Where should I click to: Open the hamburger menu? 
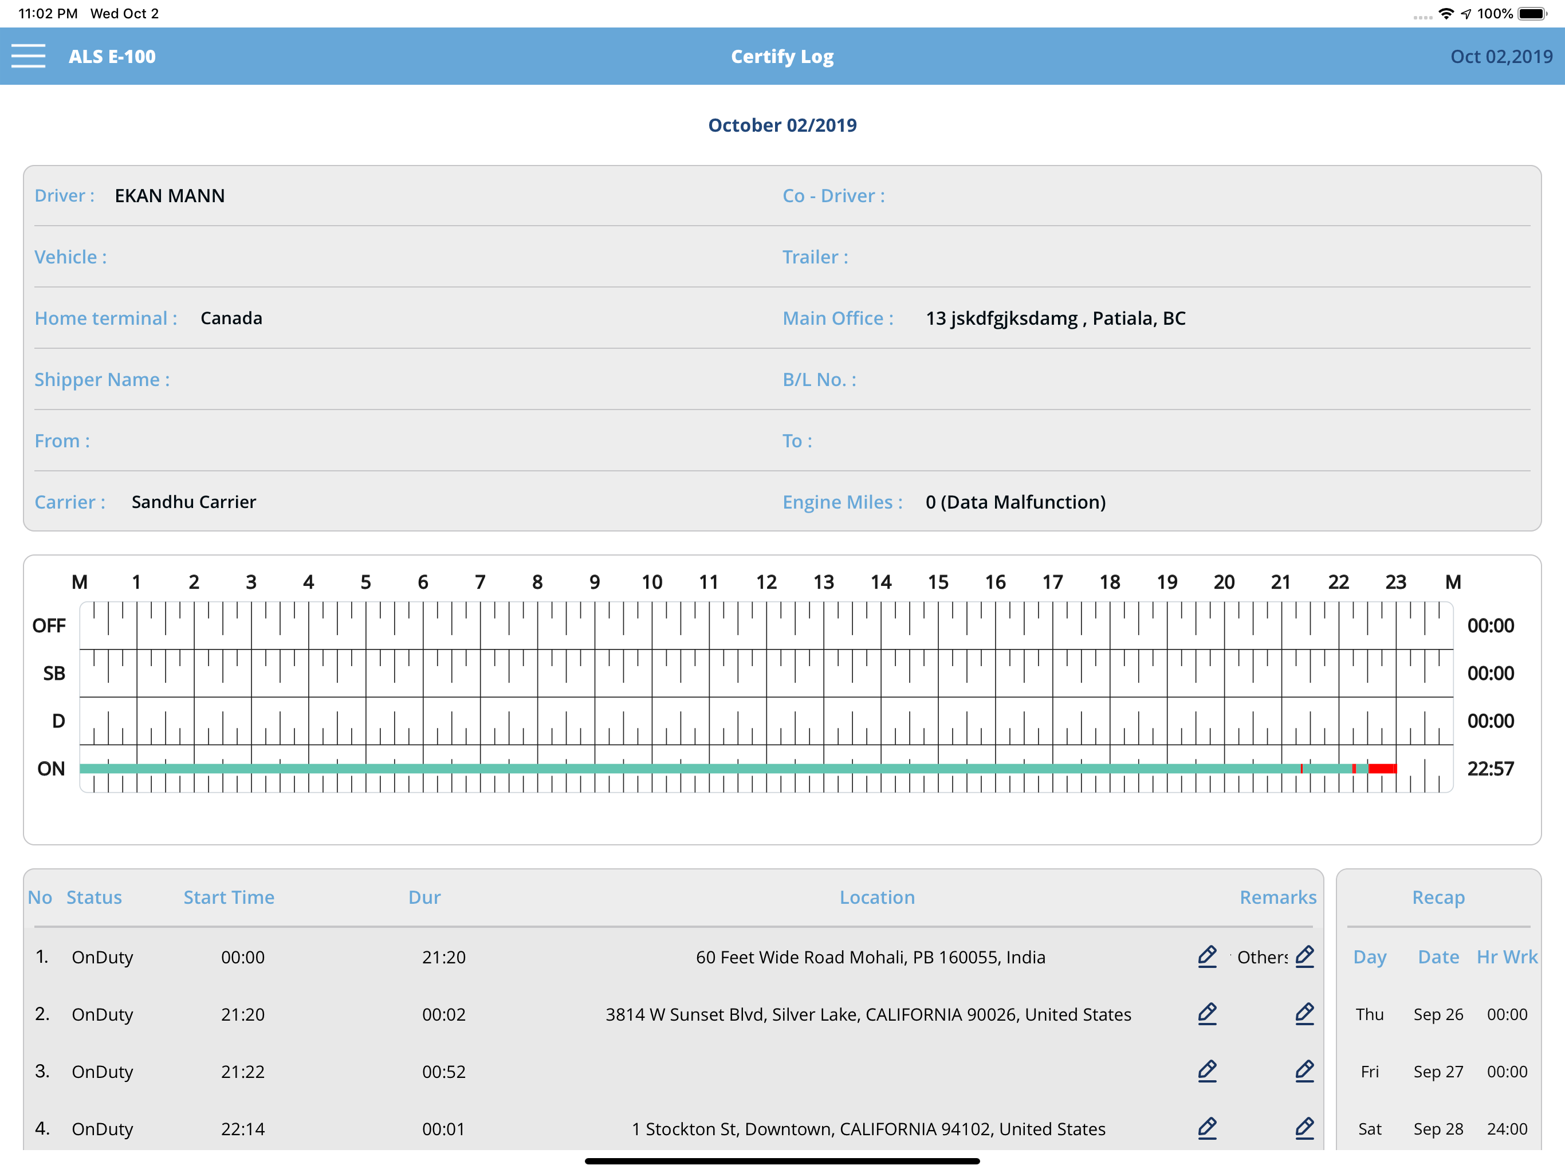coord(28,56)
